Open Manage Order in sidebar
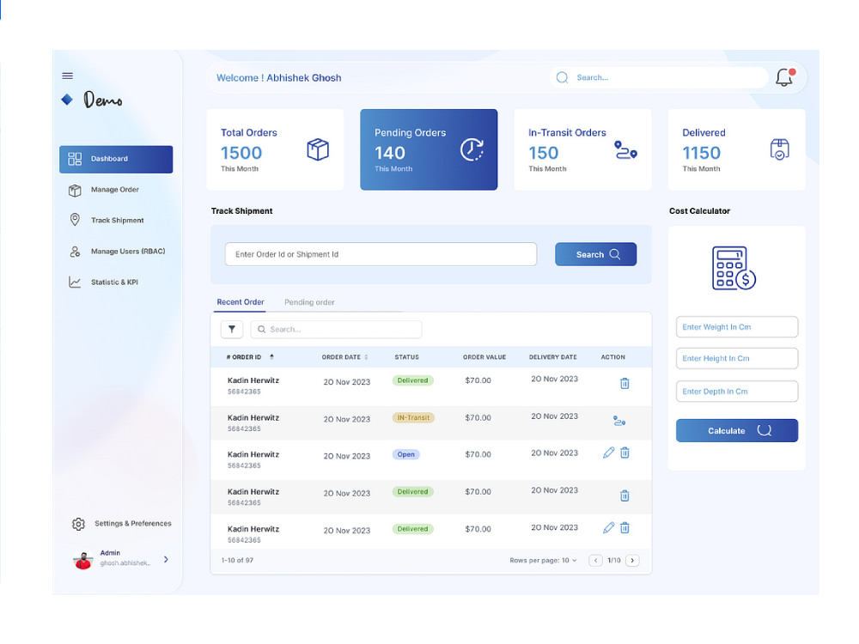This screenshot has height=644, width=859. click(116, 190)
